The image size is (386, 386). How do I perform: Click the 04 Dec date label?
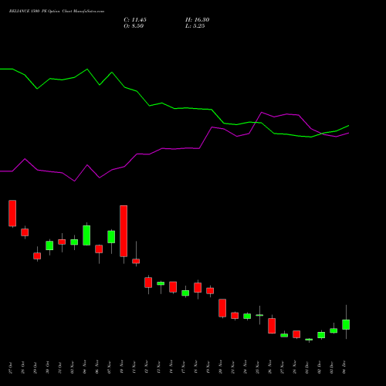344,367
